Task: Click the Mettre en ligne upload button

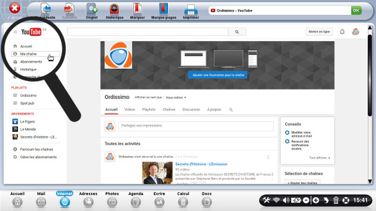Action: click(319, 32)
